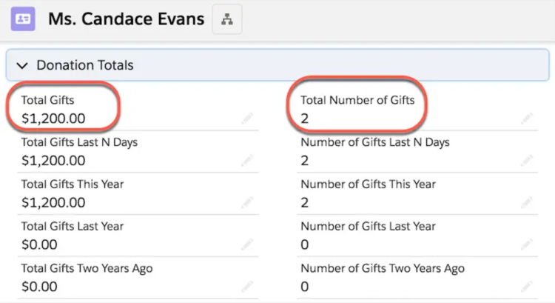Edit Number of Gifts This Year pencil

(x=527, y=203)
